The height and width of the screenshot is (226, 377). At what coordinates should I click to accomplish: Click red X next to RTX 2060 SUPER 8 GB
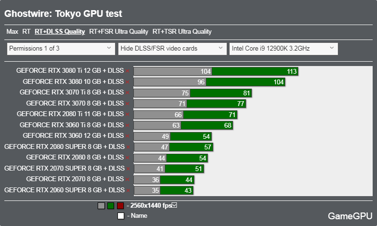[128, 190]
